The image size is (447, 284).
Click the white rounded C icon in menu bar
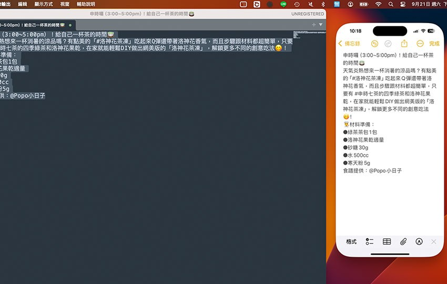[257, 4]
